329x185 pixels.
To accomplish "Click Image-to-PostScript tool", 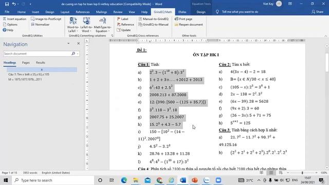I will tap(46, 19).
